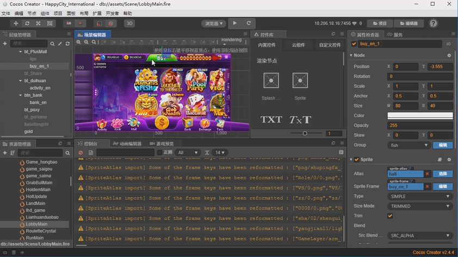Screen dimensions: 458x257
Task: Click the Atlas 选择 button
Action: [443, 174]
